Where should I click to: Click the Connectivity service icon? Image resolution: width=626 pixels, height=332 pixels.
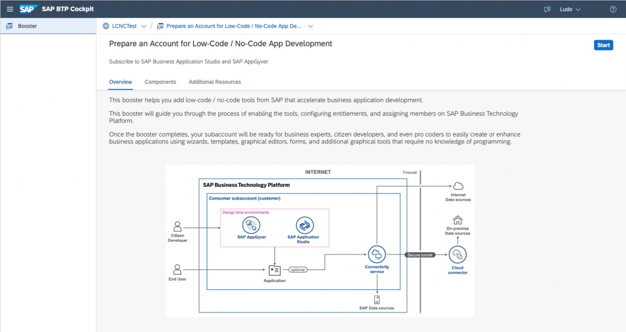(377, 254)
